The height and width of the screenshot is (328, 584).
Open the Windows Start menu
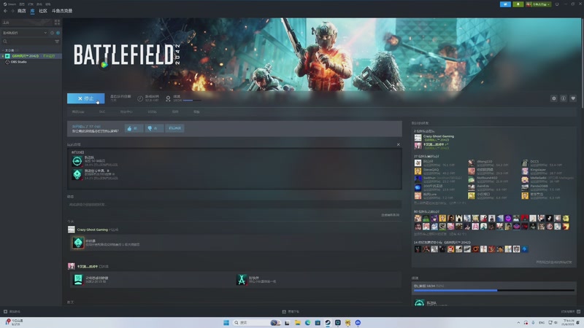click(x=226, y=322)
